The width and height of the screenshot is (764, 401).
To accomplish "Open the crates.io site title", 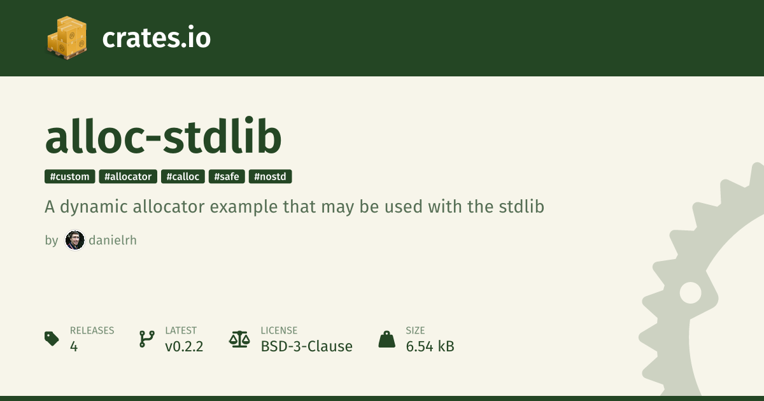I will coord(156,38).
